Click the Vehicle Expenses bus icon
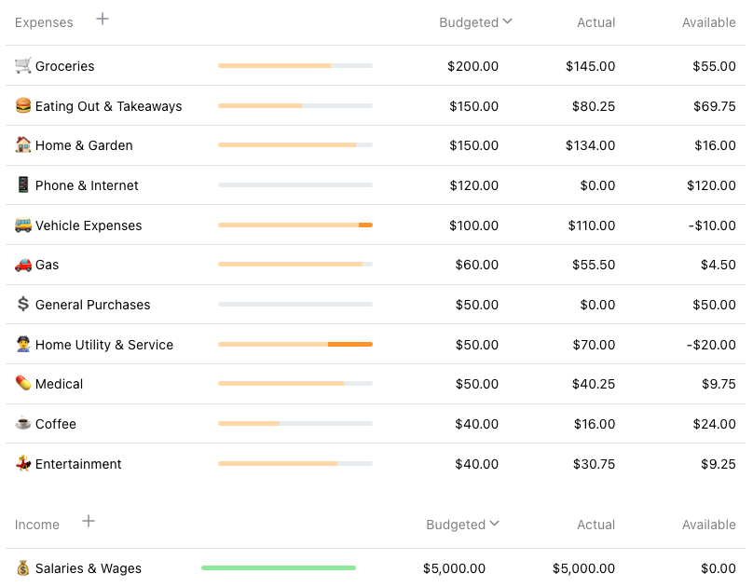 (21, 225)
